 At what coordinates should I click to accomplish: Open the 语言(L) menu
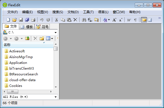click(x=103, y=12)
